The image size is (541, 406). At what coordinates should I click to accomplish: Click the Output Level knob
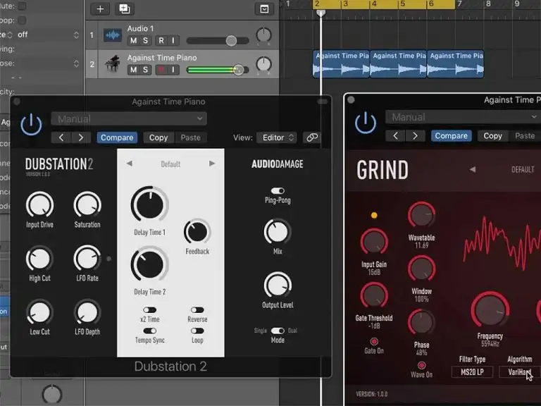(x=278, y=285)
